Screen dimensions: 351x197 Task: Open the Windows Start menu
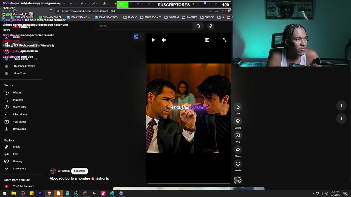pyautogui.click(x=4, y=193)
